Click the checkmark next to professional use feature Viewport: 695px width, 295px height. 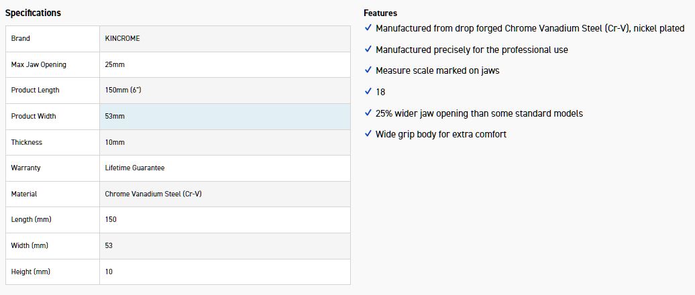tap(368, 50)
